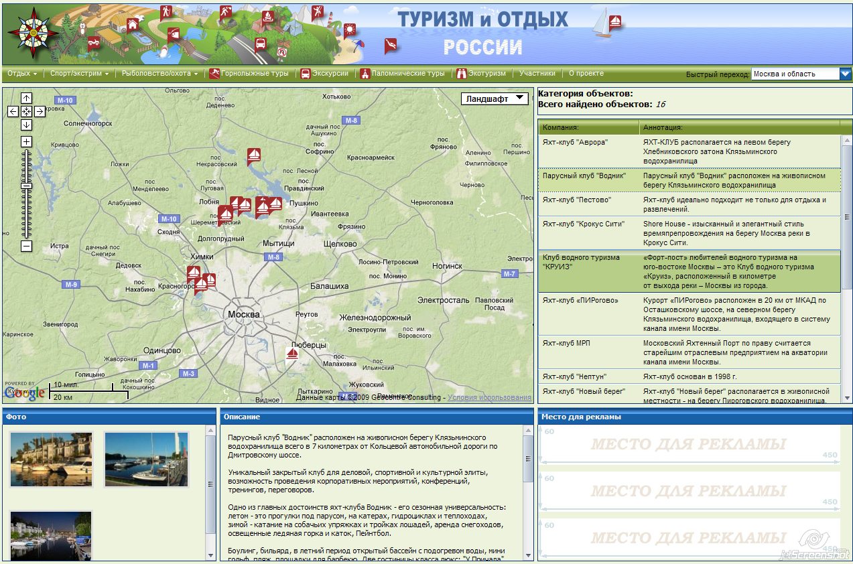Click the icon beside Паломнические туры
The width and height of the screenshot is (853, 564).
[365, 73]
